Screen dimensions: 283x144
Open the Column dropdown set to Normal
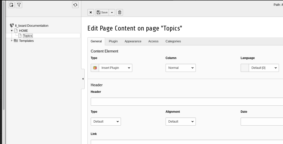181,68
